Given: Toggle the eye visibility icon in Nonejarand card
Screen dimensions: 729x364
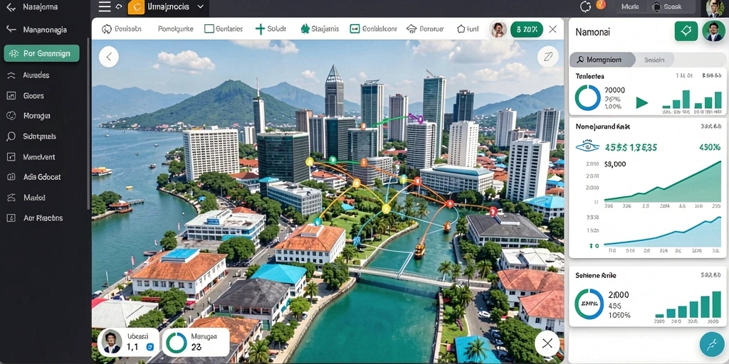Looking at the screenshot, I should click(x=587, y=147).
